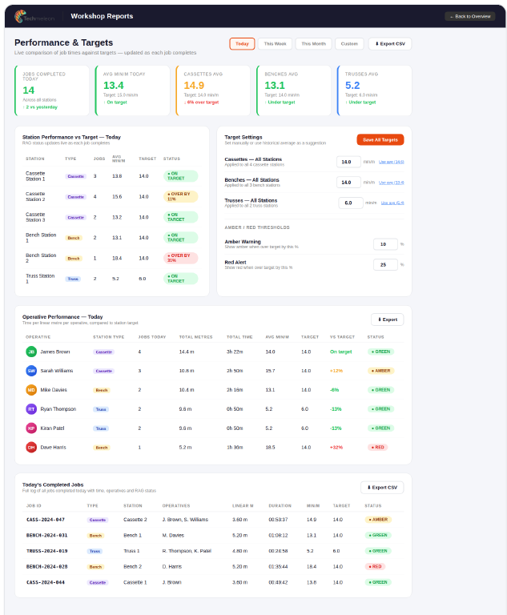Click the Truss type tag for Truss Station 1
Viewport: 507px width, 615px height.
click(73, 279)
